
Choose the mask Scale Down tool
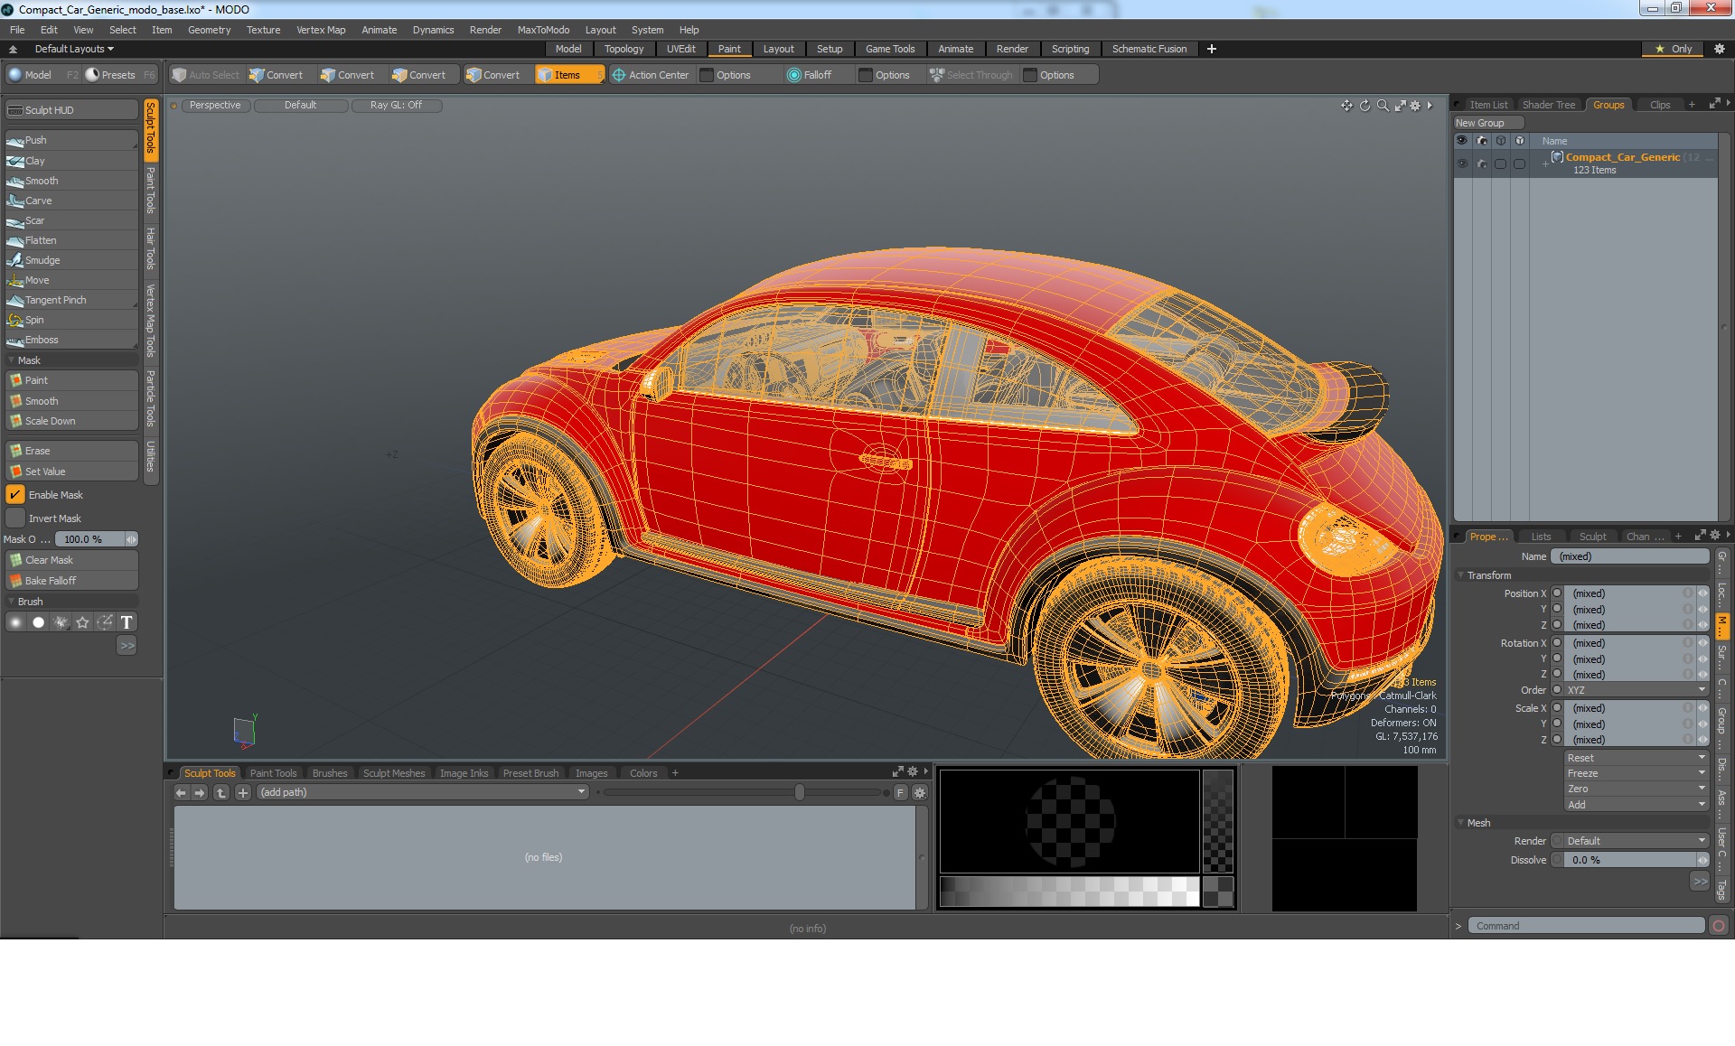(71, 421)
